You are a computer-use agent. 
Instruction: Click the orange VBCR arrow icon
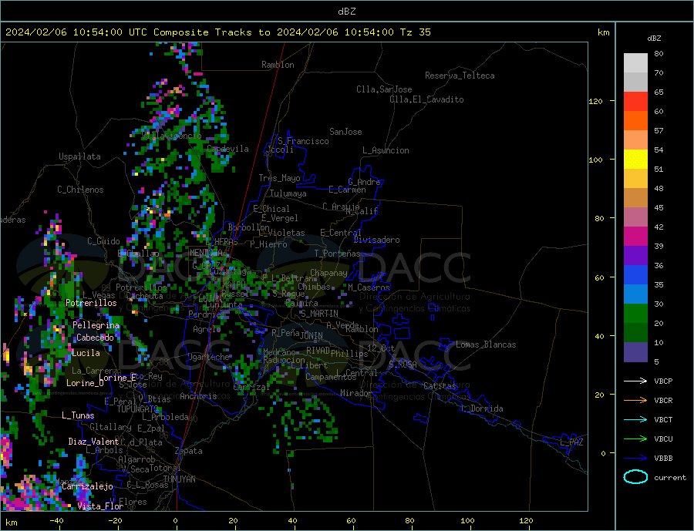point(635,401)
